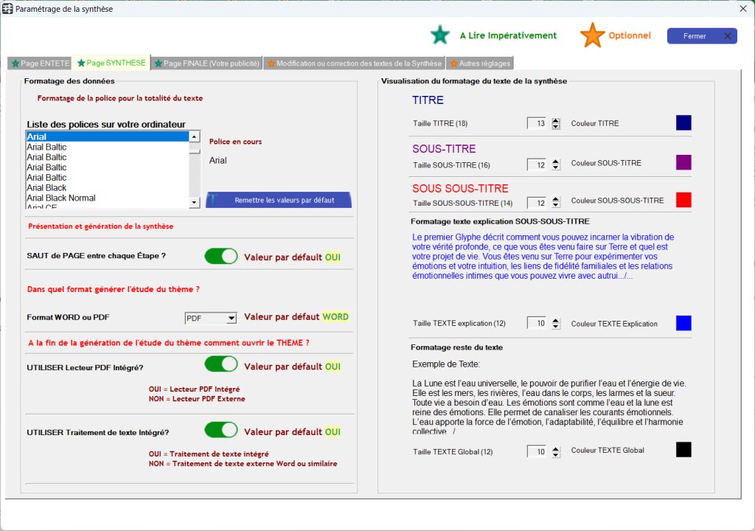Click the app icon in the title bar
The height and width of the screenshot is (531, 755).
pos(7,8)
